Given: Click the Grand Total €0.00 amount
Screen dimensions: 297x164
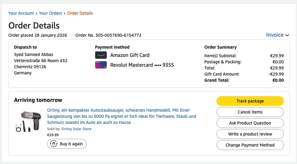Looking at the screenshot, I should click(278, 80).
